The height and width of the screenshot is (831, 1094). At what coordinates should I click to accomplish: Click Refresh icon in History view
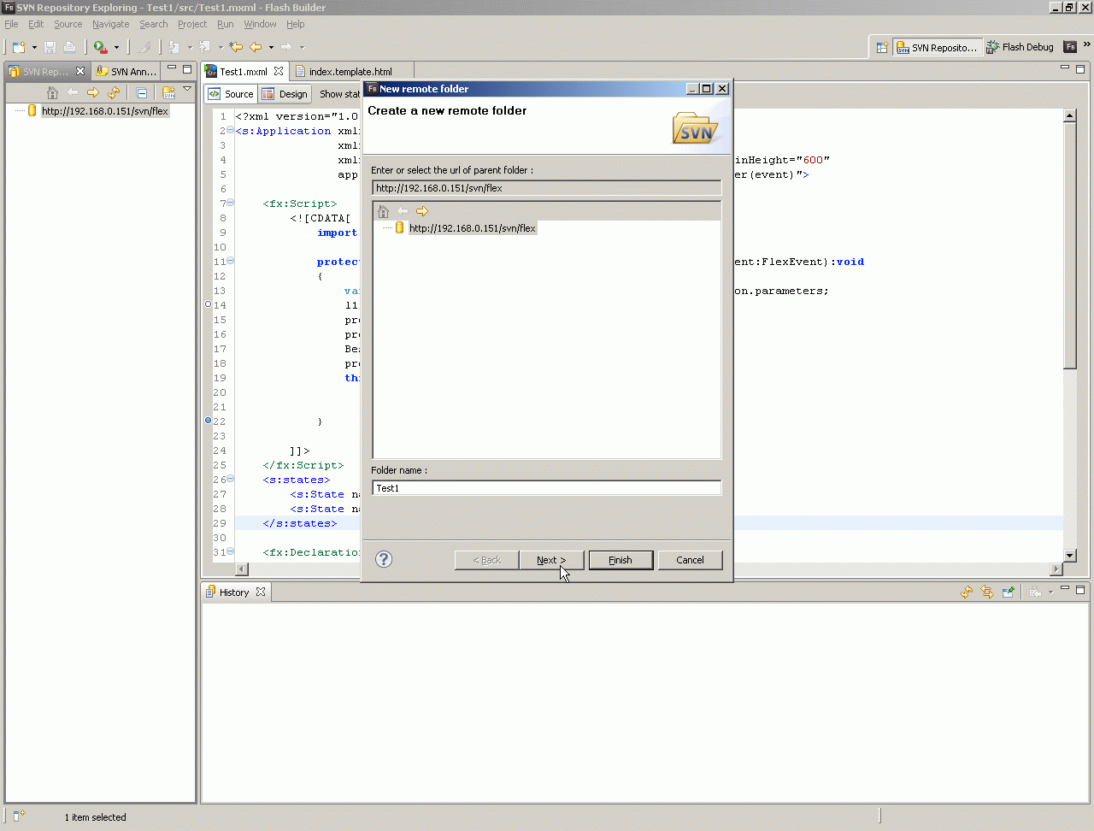point(967,592)
